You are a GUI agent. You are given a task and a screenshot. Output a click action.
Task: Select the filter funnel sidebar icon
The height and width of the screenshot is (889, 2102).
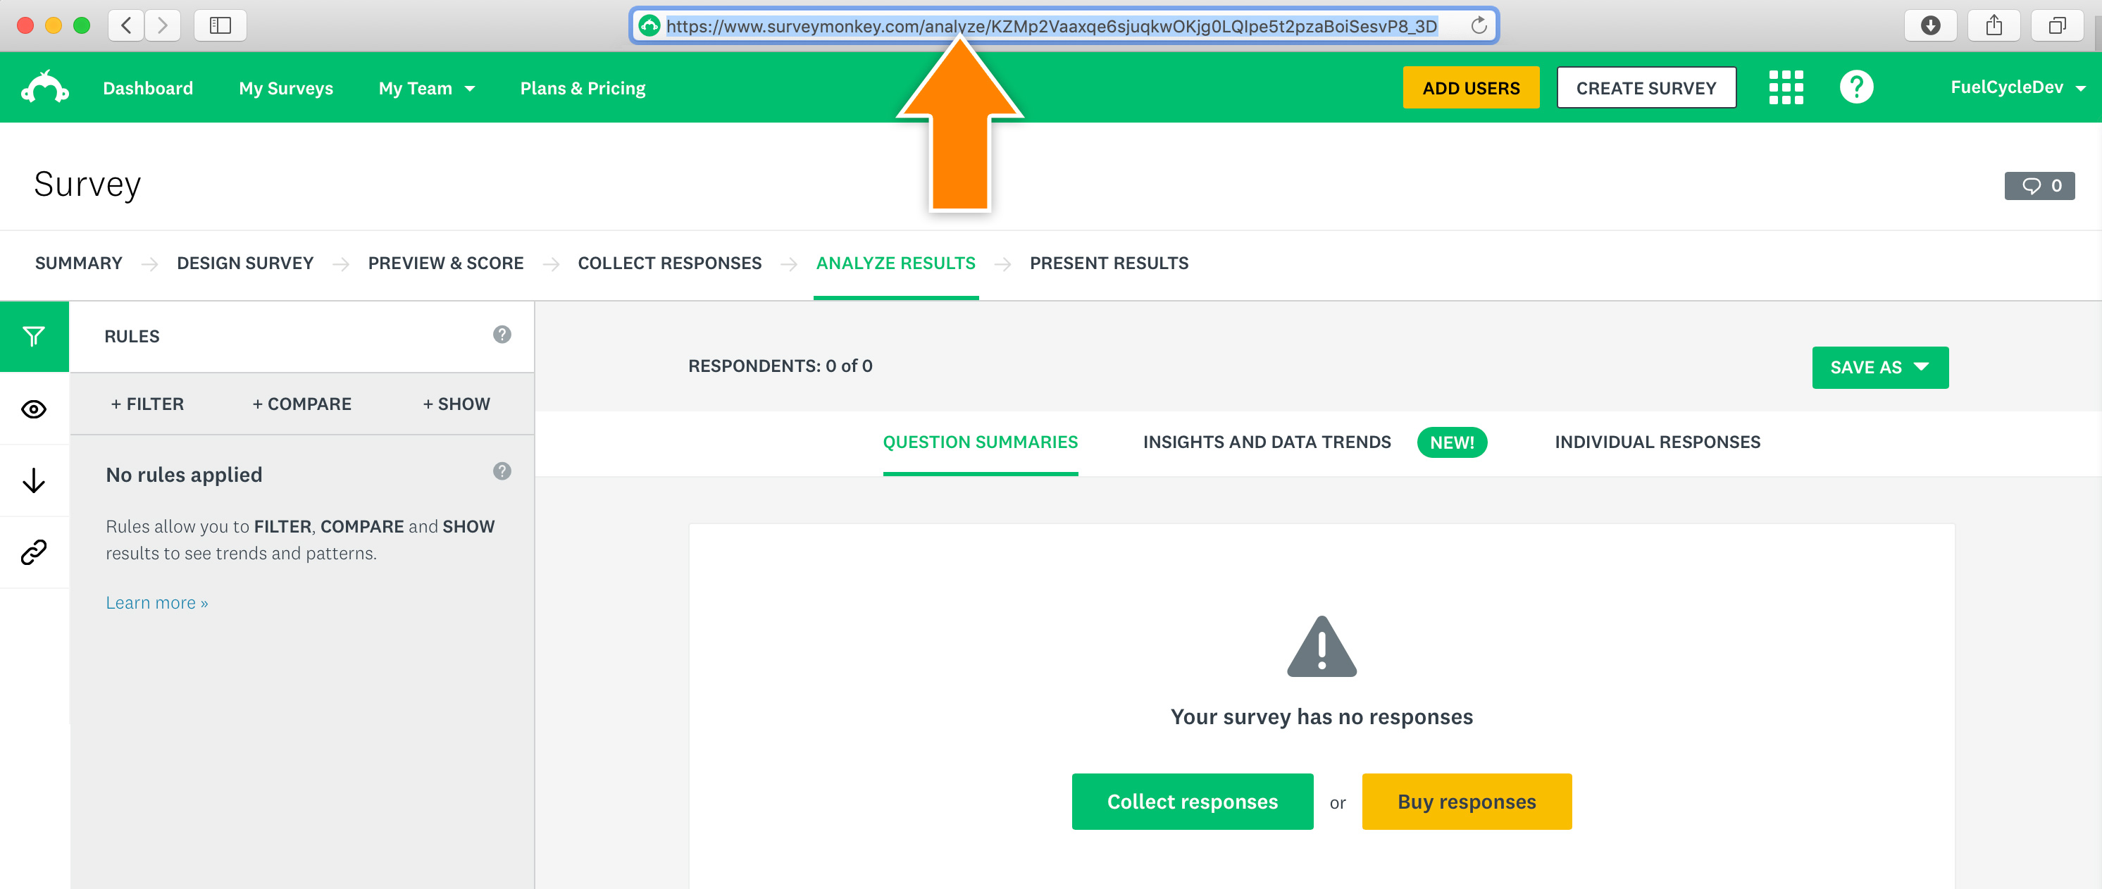click(x=35, y=336)
